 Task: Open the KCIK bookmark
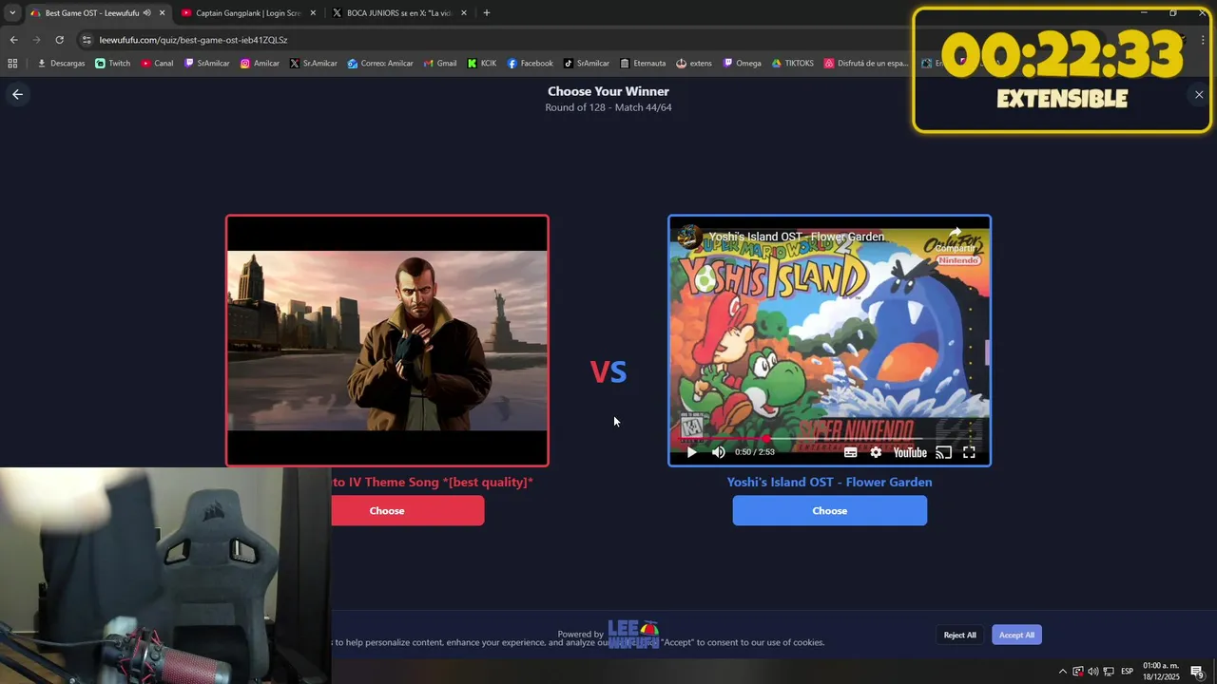[481, 64]
